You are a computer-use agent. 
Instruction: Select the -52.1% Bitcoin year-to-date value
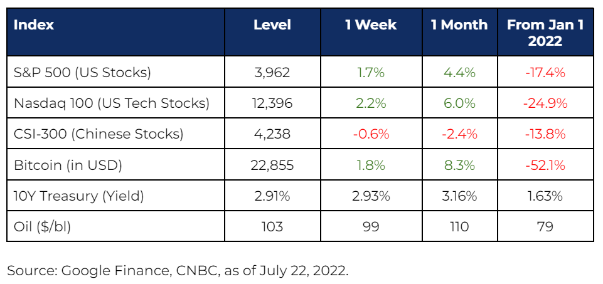click(545, 165)
